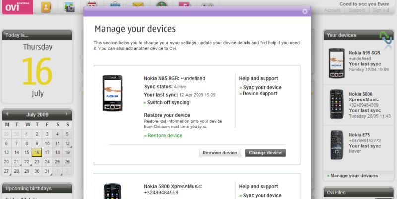397x199 pixels.
Task: Open the Contacts icon in the top bar
Action: pyautogui.click(x=47, y=7)
